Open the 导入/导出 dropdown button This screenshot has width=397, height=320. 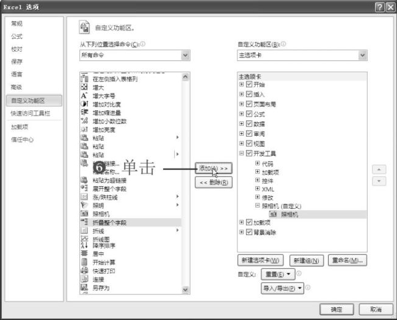[282, 288]
